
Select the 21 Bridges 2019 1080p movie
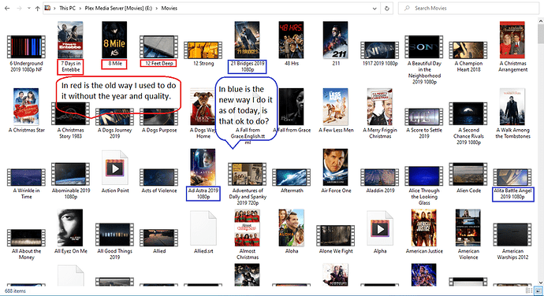(247, 40)
